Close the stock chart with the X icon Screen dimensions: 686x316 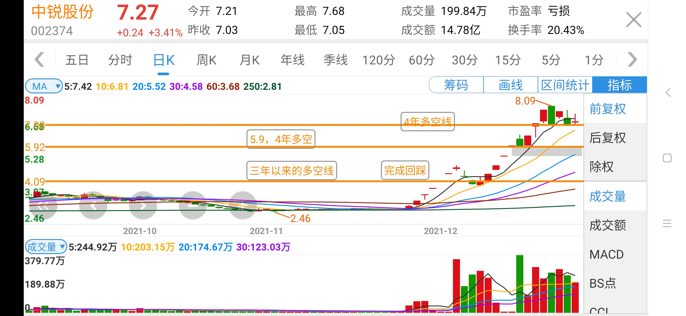[x=634, y=20]
